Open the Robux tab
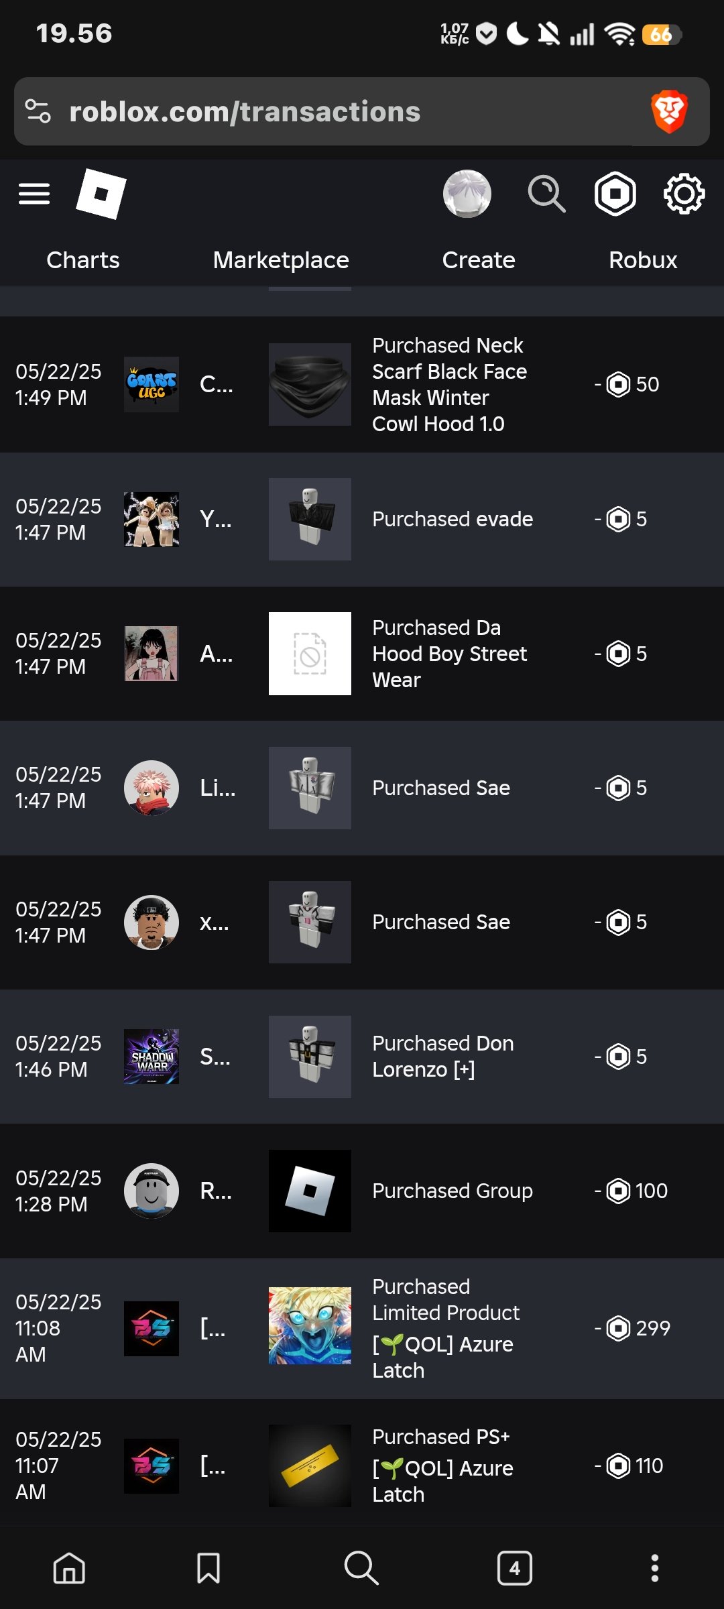Viewport: 724px width, 1609px height. (643, 260)
